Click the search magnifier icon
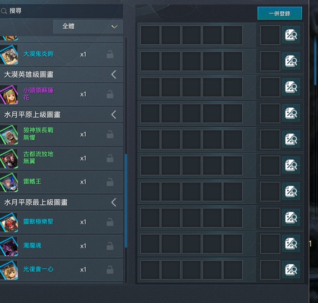Viewport: 318px width, 303px height. coord(4,11)
